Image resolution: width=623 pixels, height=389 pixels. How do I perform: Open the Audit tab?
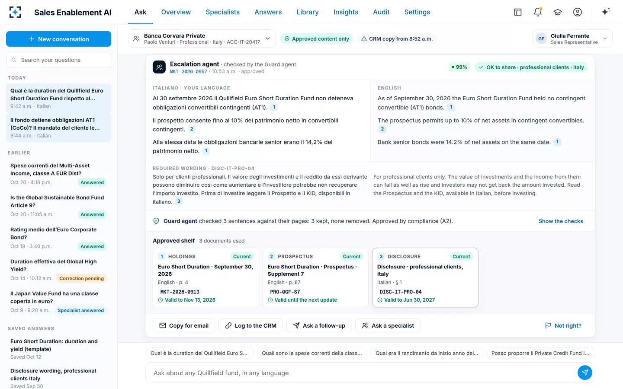click(x=381, y=12)
